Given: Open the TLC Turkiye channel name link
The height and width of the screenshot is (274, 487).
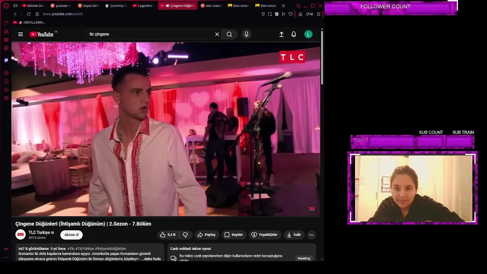Looking at the screenshot, I should click(x=40, y=233).
